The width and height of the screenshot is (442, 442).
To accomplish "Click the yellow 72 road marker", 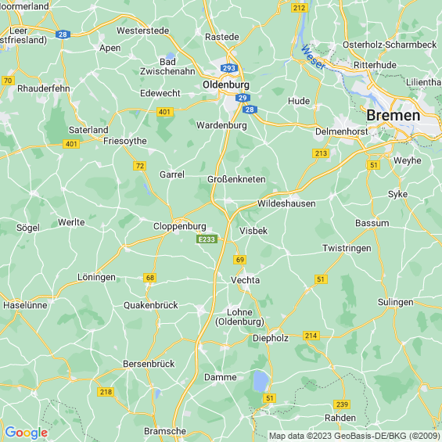I will [x=140, y=166].
